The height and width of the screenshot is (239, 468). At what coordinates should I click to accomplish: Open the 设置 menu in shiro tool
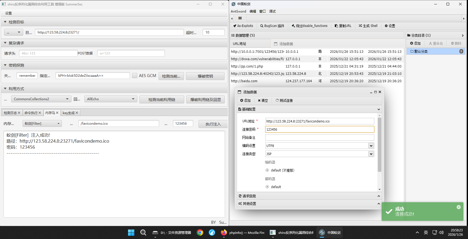pos(8,13)
